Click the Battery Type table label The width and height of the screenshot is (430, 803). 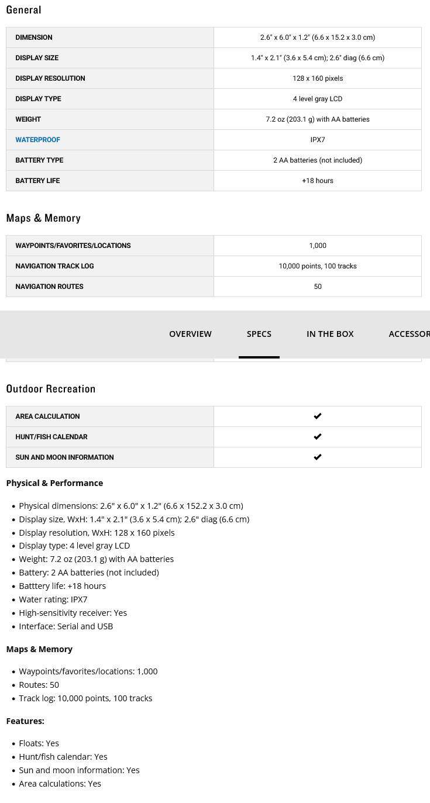(x=39, y=160)
